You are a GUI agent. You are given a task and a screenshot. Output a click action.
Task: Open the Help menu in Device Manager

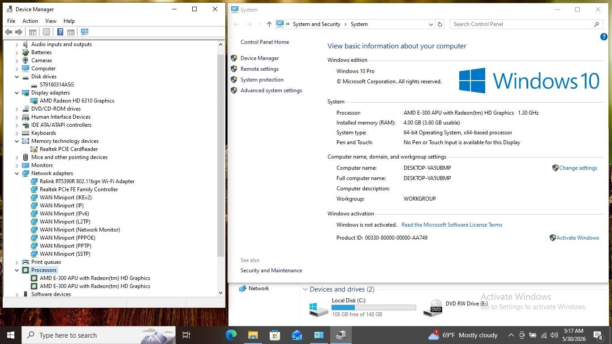[69, 21]
